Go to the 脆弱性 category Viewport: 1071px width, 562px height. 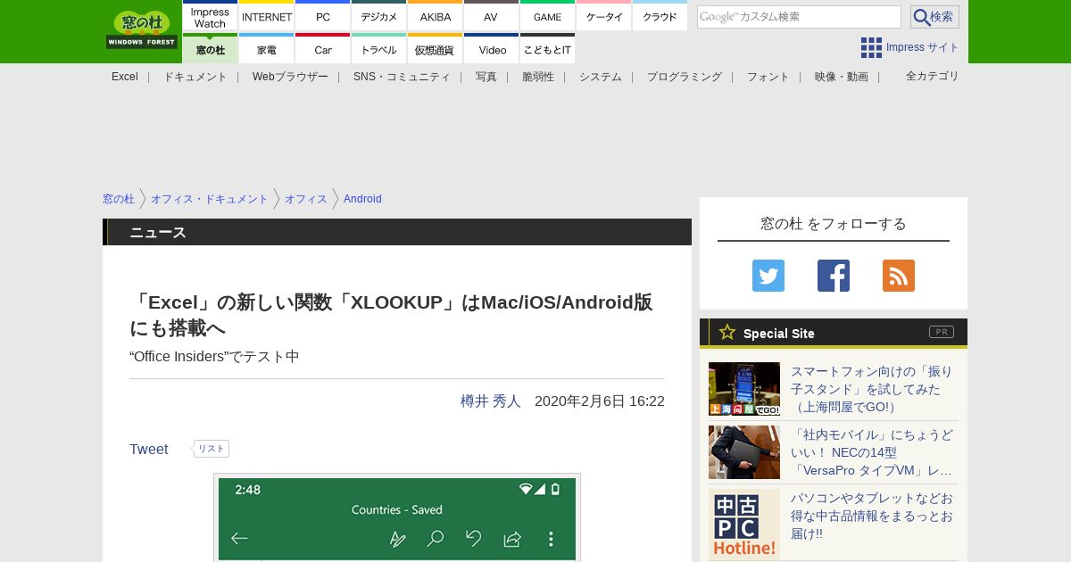click(x=538, y=77)
